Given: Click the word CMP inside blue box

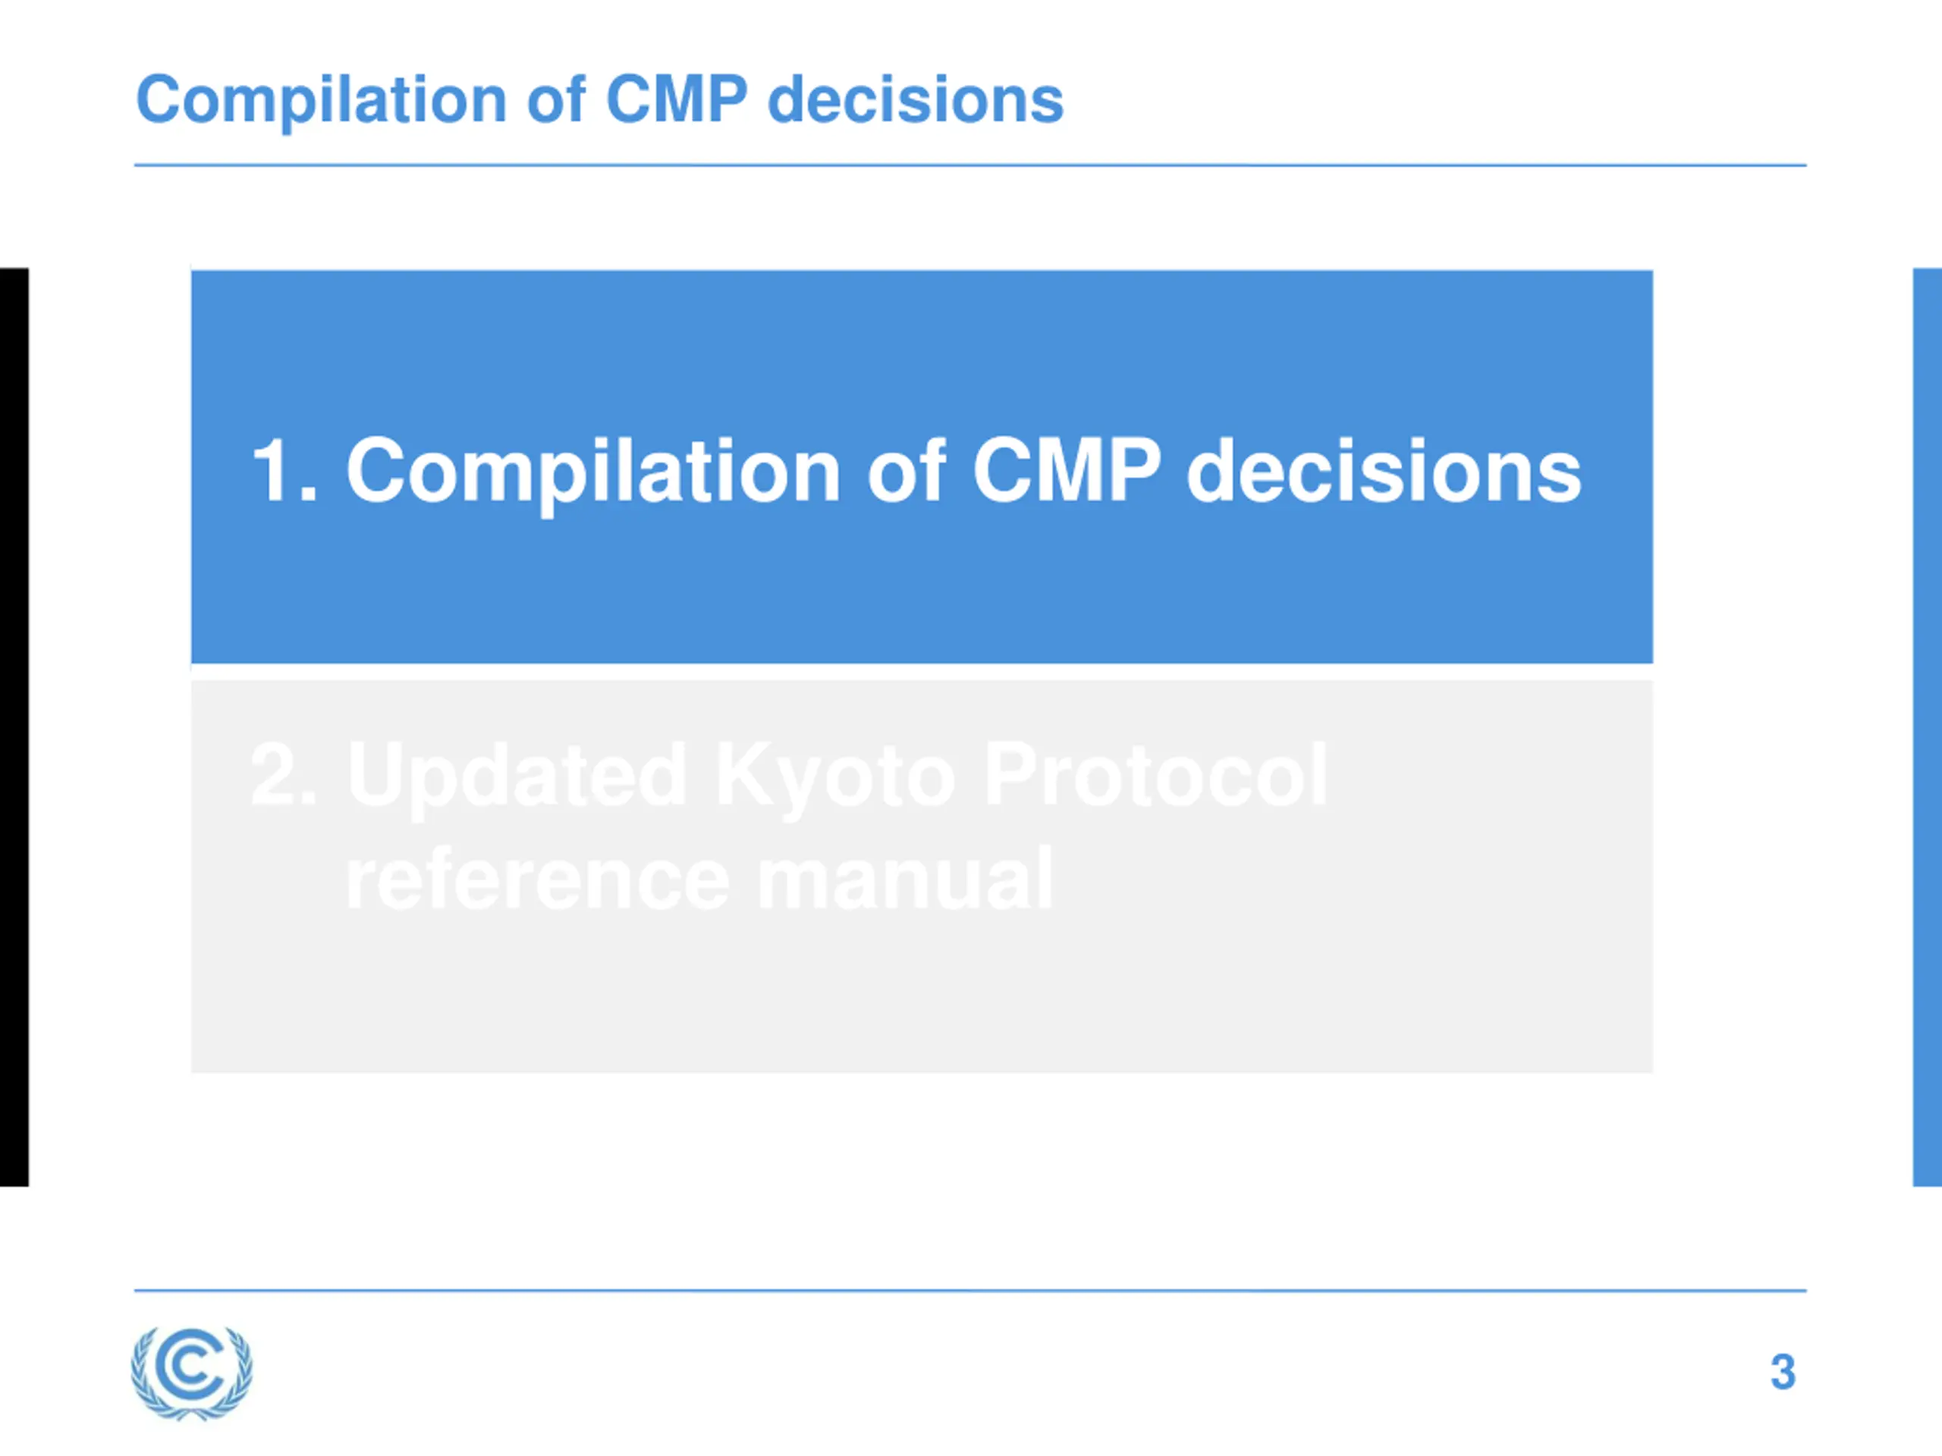Looking at the screenshot, I should (x=1067, y=471).
